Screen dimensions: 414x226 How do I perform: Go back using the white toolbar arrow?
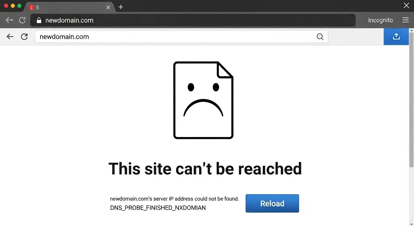click(10, 36)
